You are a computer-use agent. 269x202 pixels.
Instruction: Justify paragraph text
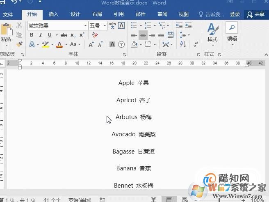tap(161, 35)
